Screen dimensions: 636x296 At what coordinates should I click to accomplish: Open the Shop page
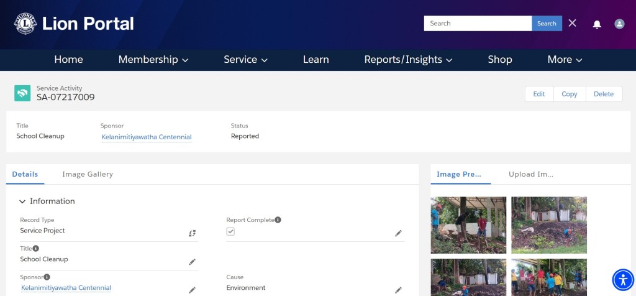pos(500,60)
